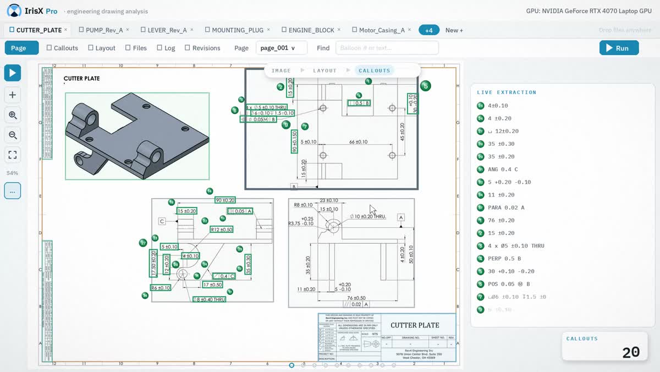Select the 17 ±0.50 callout box
Image resolution: width=660 pixels, height=372 pixels.
click(212, 285)
